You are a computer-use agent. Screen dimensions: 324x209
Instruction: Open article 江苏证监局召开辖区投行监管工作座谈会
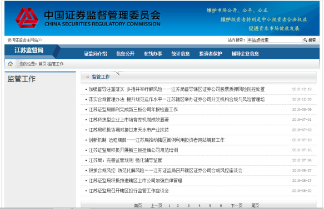pyautogui.click(x=129, y=191)
